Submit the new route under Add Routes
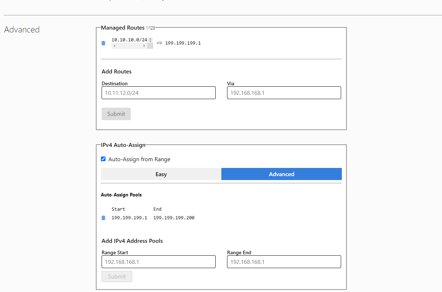 116,114
